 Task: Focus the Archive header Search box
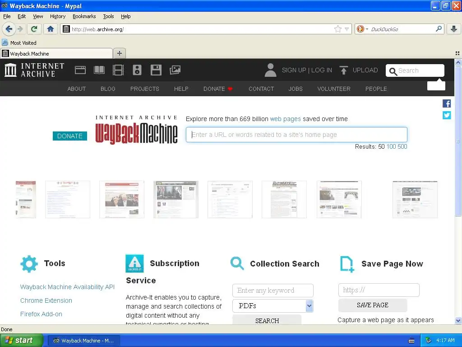tap(415, 70)
